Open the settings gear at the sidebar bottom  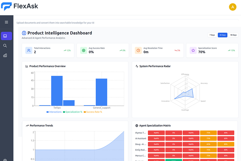5,160
